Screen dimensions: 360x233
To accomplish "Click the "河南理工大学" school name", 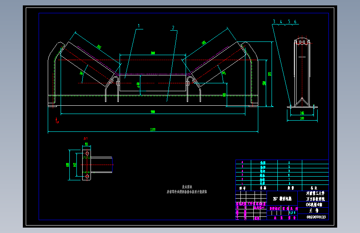I will click(x=316, y=193).
